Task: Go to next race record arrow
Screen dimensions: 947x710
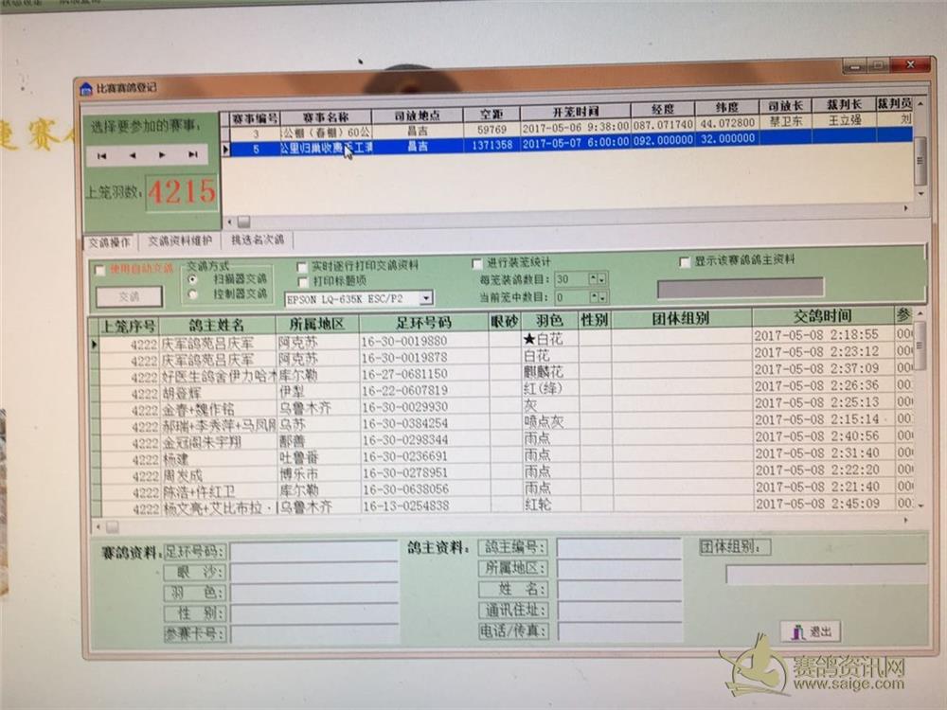Action: click(x=162, y=155)
